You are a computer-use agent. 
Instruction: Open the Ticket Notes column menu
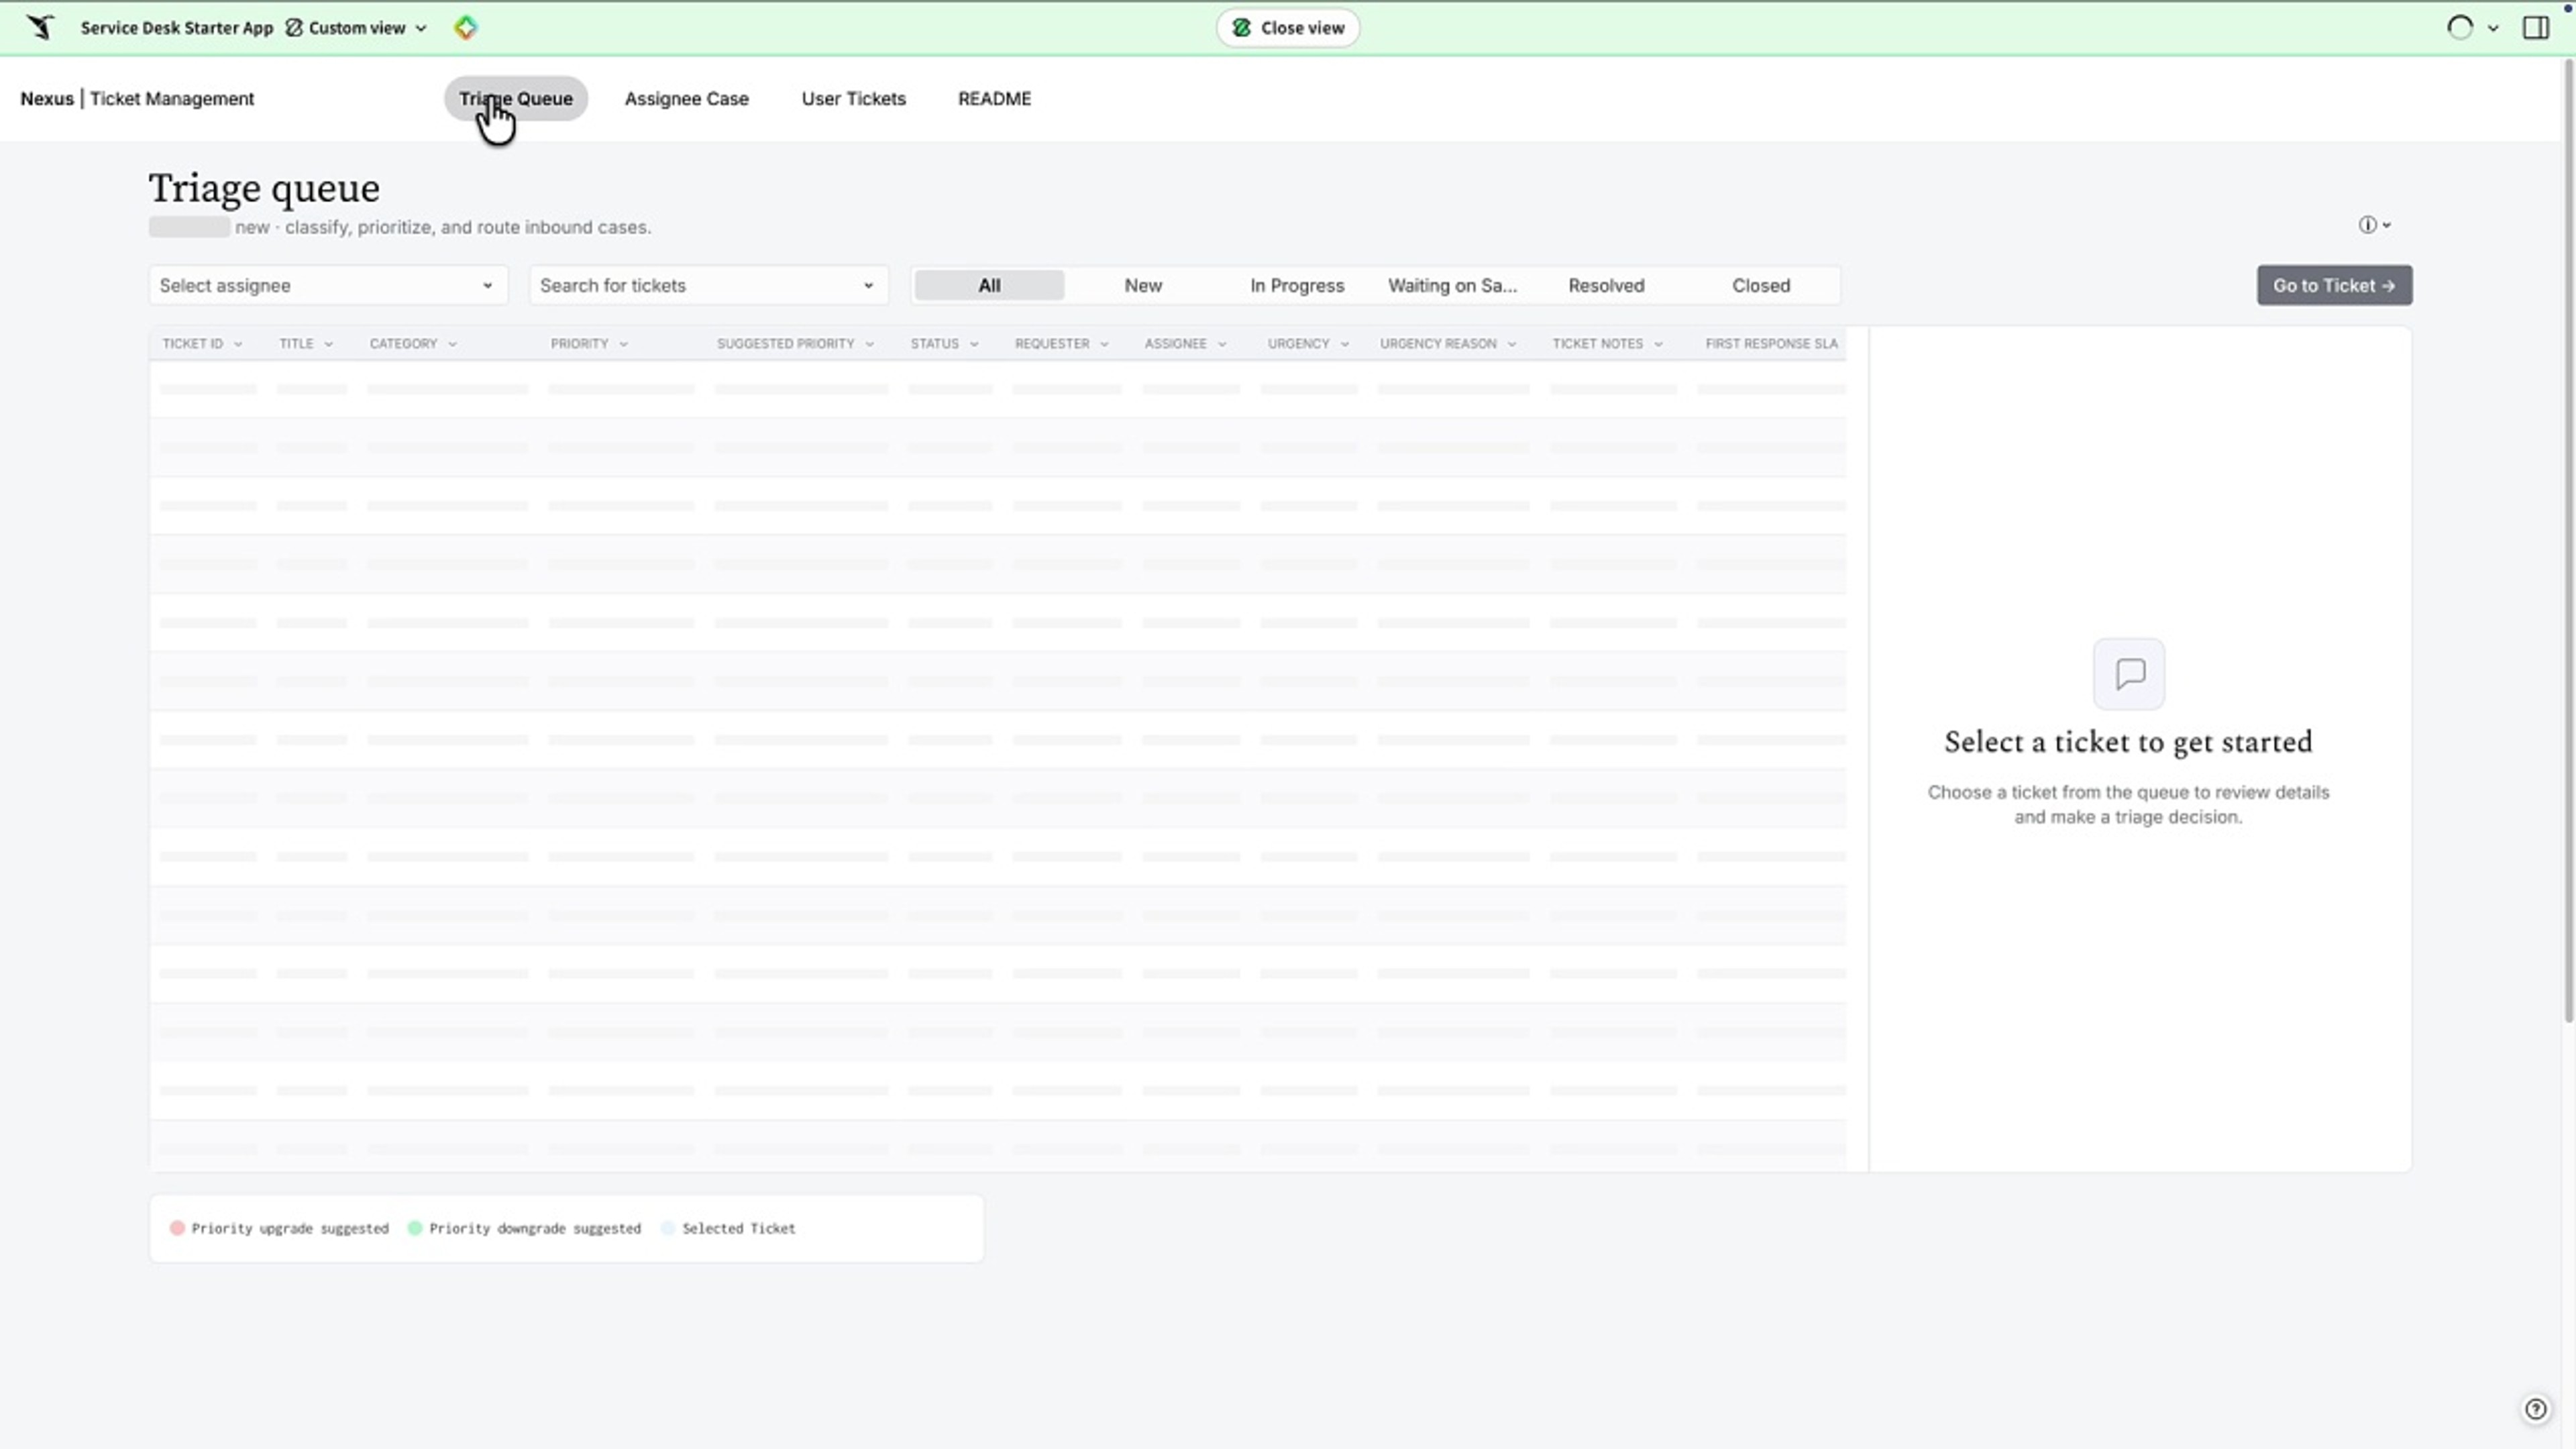click(x=1658, y=344)
